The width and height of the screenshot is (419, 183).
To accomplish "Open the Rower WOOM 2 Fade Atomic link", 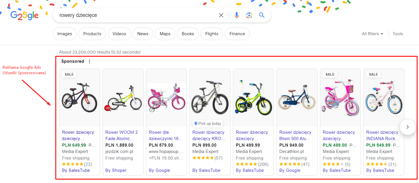I will (x=122, y=135).
